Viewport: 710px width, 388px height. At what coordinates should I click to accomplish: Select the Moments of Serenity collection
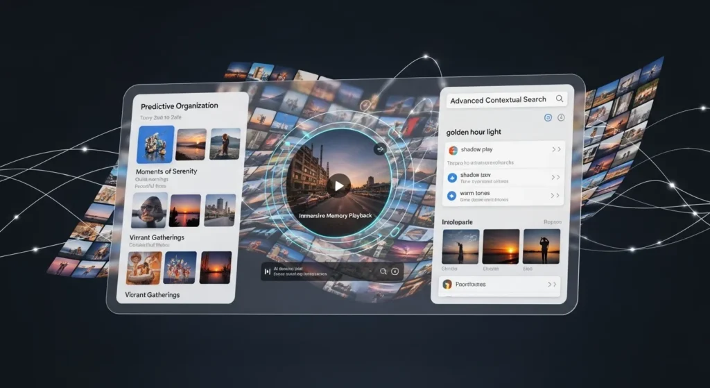166,171
